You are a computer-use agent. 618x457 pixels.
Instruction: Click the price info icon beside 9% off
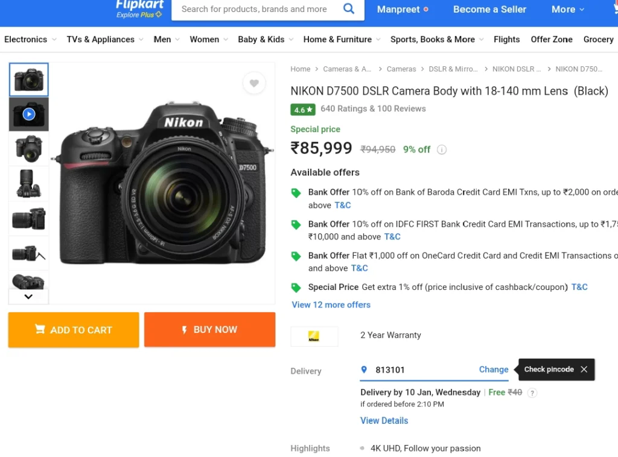coord(442,150)
